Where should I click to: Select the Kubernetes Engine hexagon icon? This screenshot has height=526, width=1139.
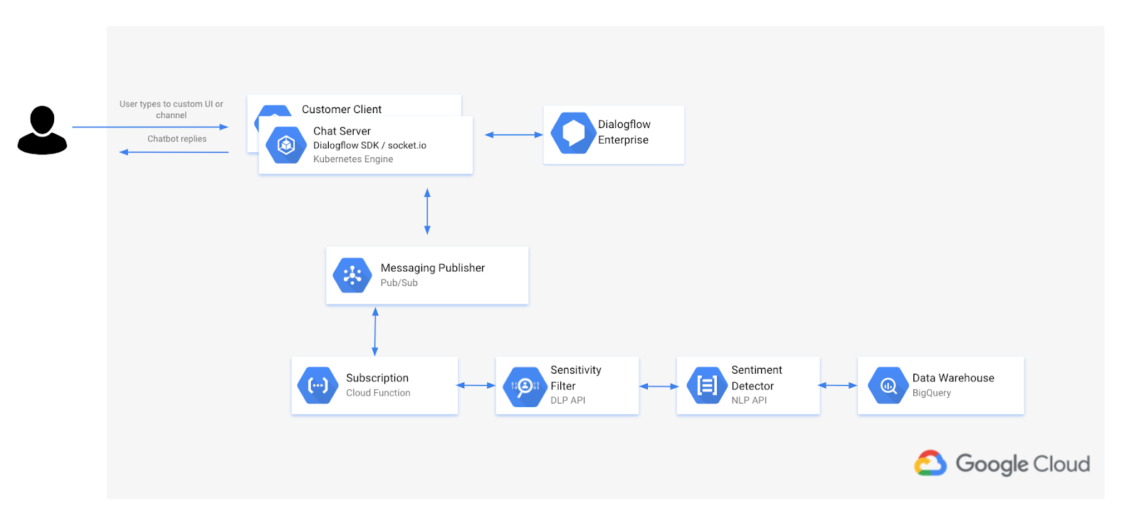tap(286, 145)
